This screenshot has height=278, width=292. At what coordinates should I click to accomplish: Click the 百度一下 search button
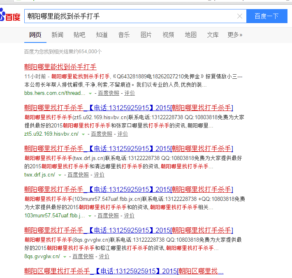point(267,16)
